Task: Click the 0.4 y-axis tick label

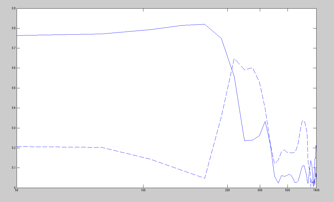Action: tap(13, 108)
